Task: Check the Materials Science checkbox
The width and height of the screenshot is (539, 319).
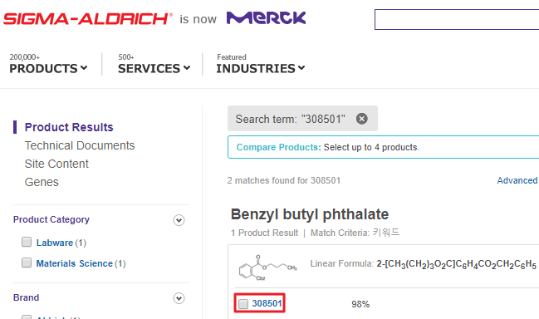Action: click(x=27, y=263)
